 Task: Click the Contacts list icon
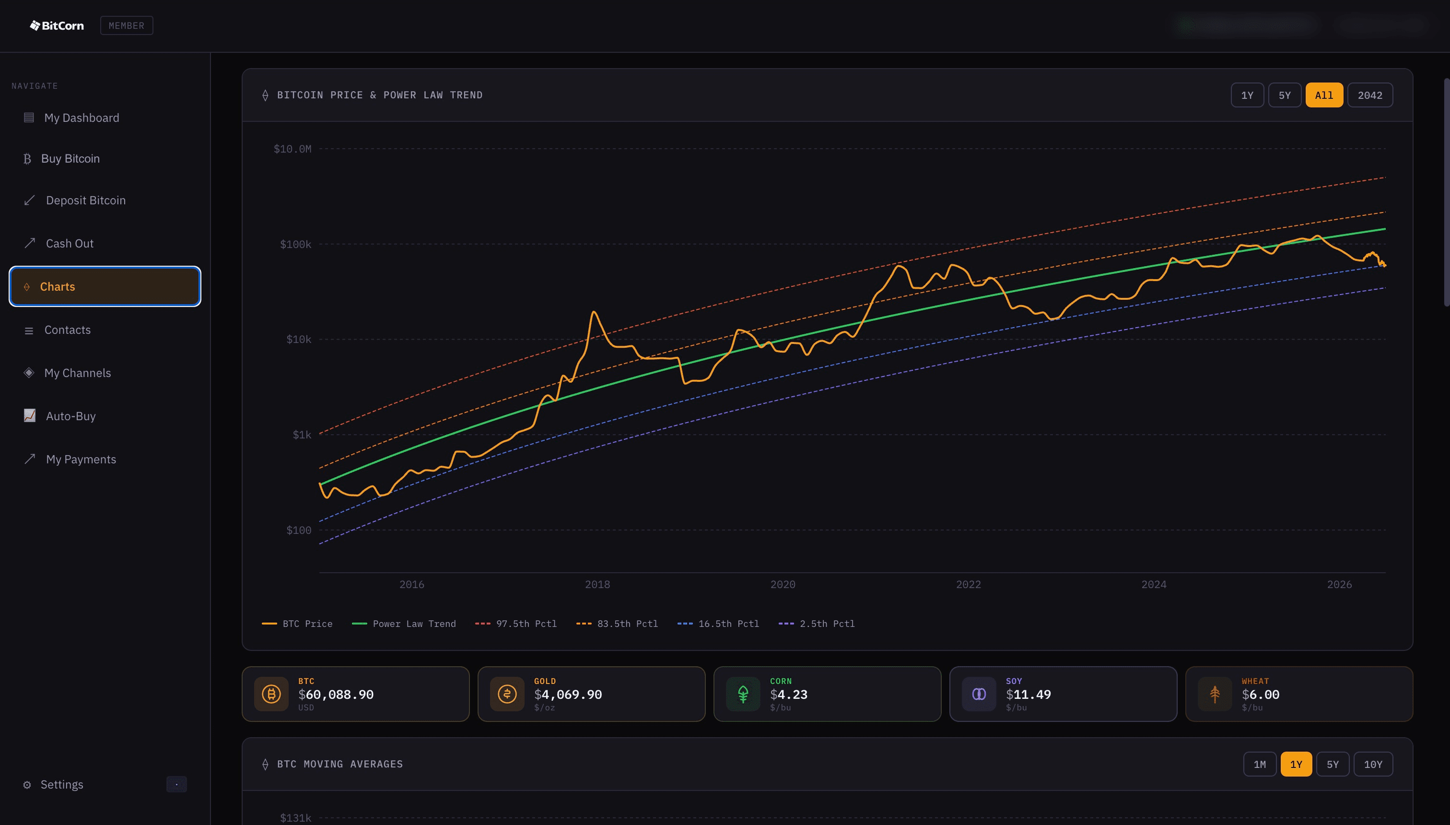[29, 330]
